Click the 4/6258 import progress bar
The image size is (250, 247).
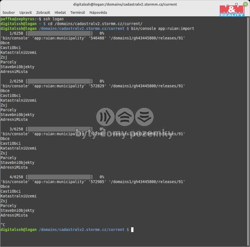click(x=59, y=177)
